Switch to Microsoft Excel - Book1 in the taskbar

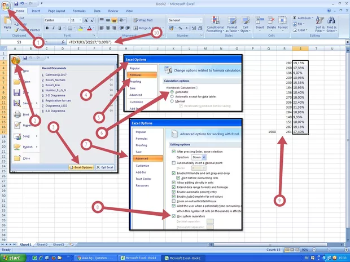click(139, 258)
